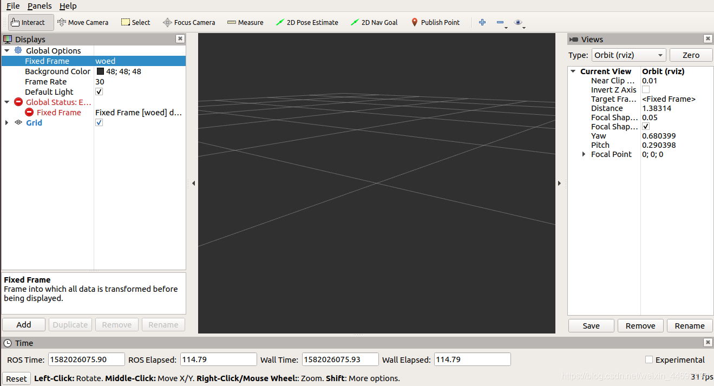Viewport: 714px width, 386px height.
Task: Click the Focal Shape Size value 0.05
Action: click(x=650, y=117)
